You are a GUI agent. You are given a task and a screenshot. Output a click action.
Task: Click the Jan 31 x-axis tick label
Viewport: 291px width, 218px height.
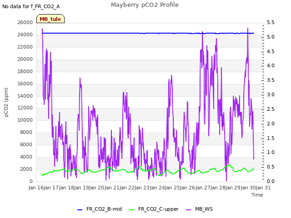(x=263, y=188)
